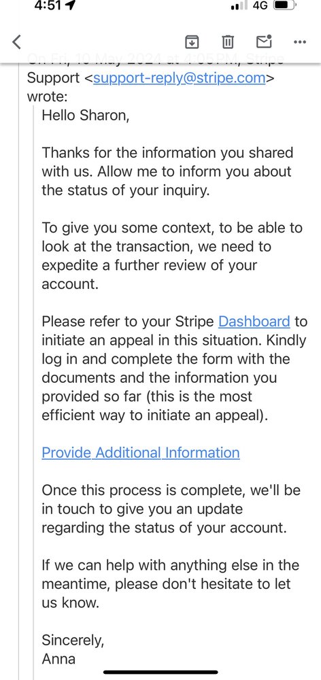Screen dimensions: 321x680
Task: Archive this email with the archive icon
Action: pyautogui.click(x=192, y=41)
